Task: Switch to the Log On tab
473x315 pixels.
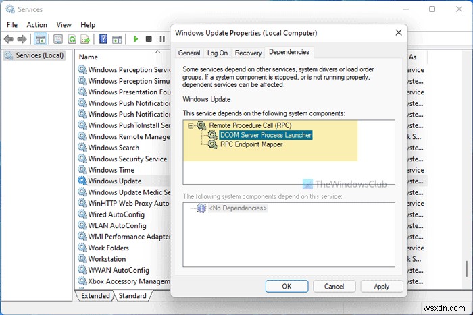Action: (218, 53)
